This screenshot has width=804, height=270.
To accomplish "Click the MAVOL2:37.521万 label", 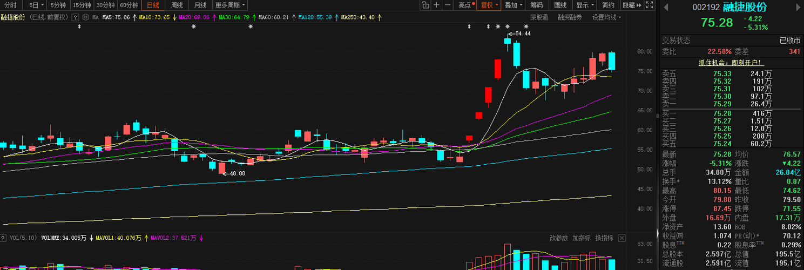I will click(x=173, y=238).
